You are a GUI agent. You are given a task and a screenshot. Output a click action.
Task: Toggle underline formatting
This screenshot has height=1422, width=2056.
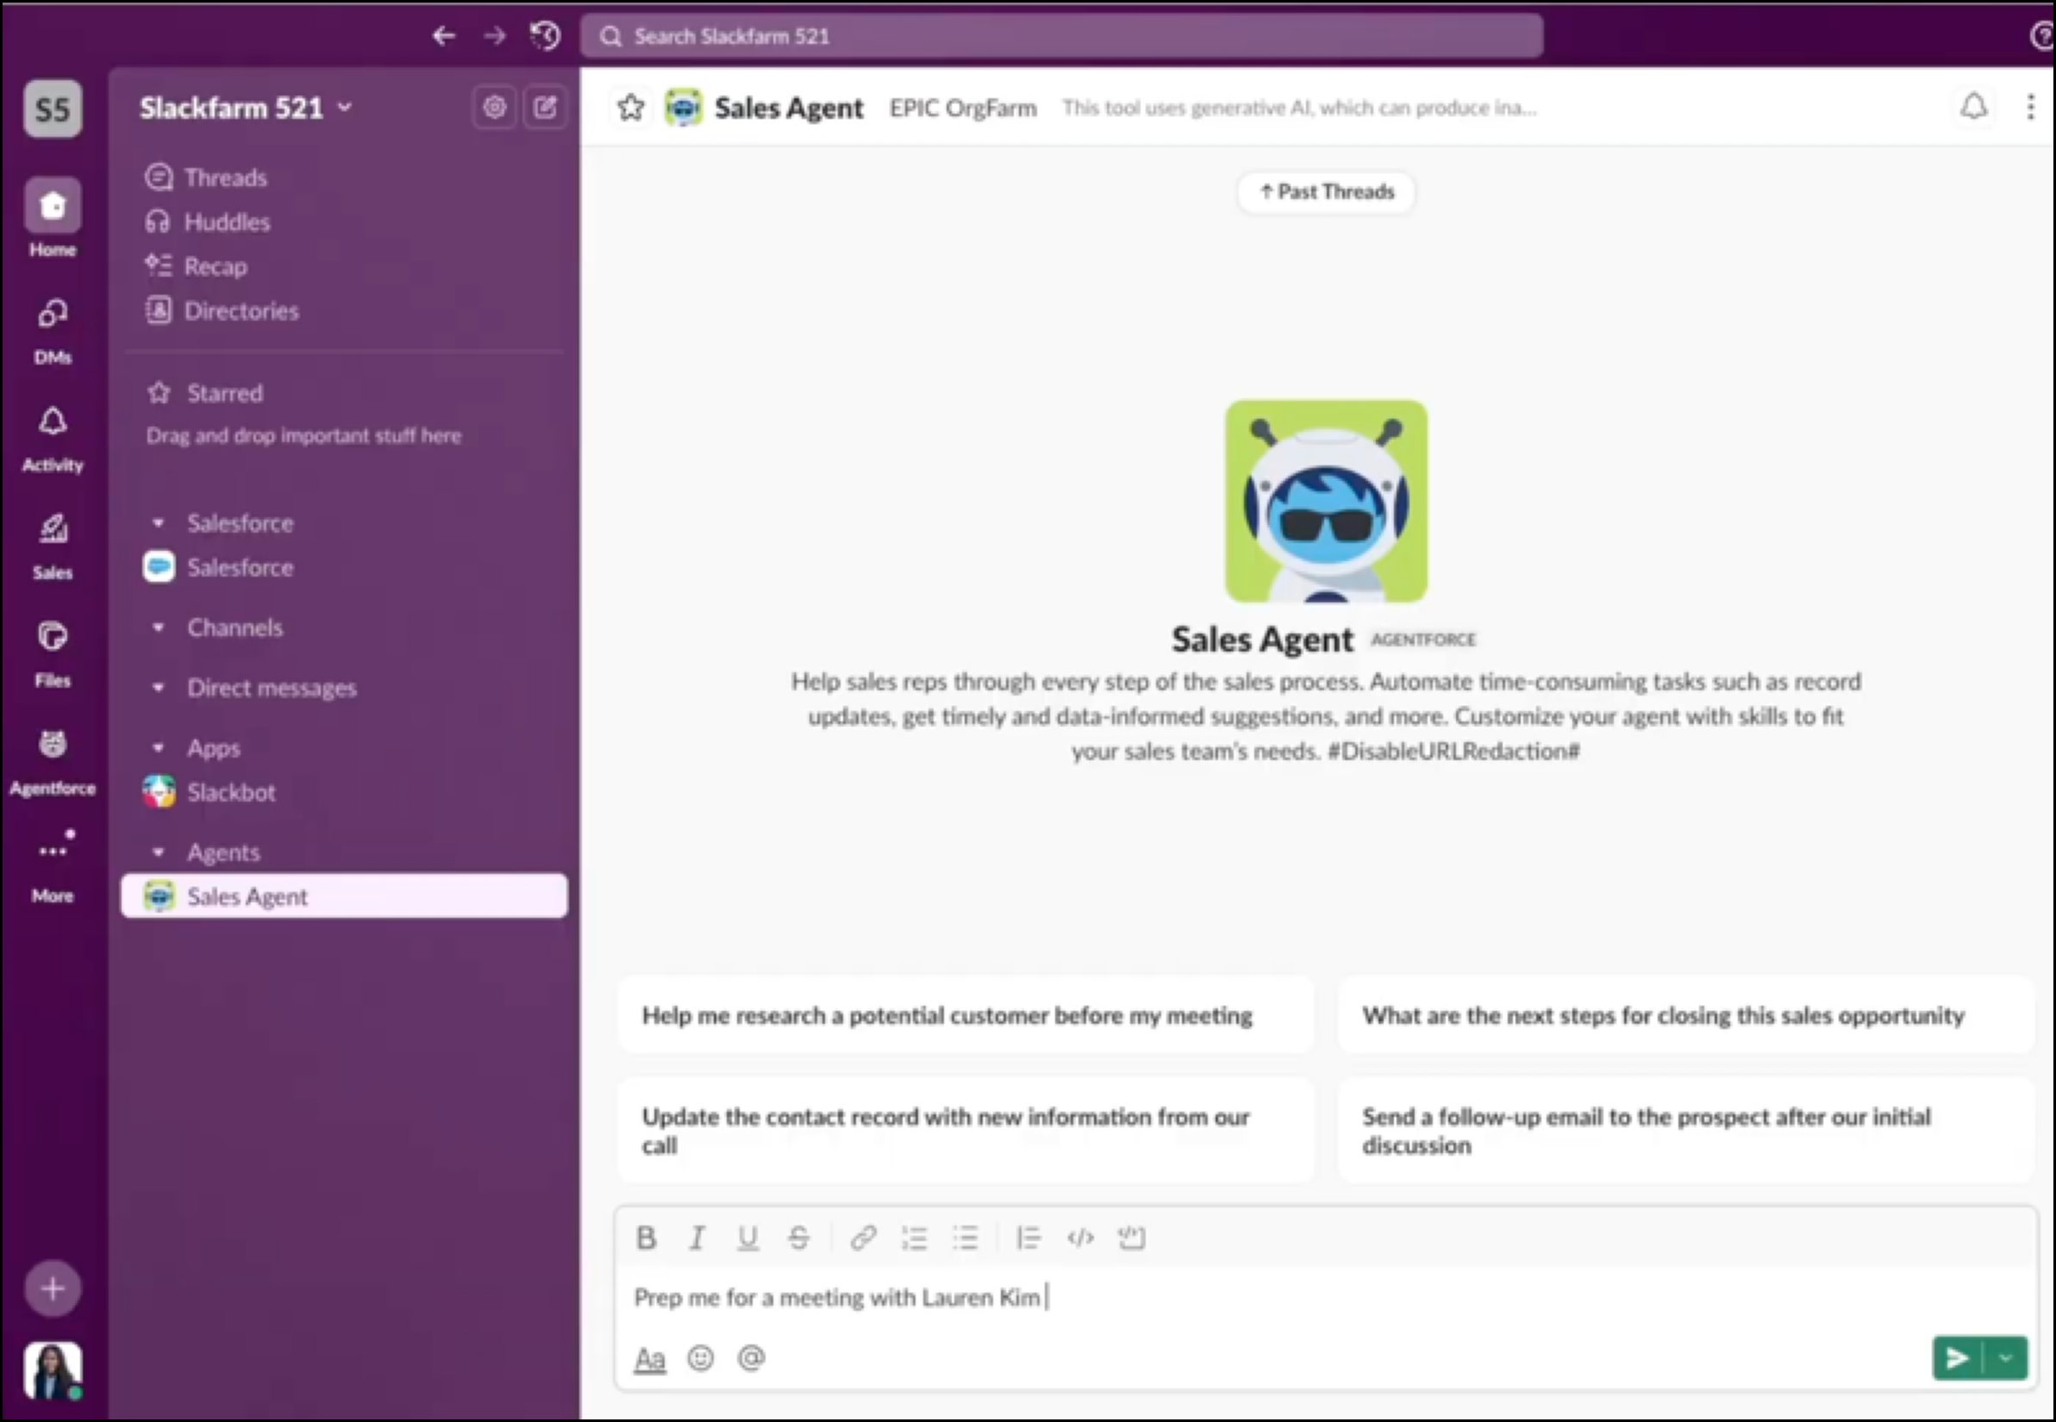point(747,1238)
